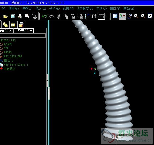The height and width of the screenshot is (145, 154).
Task: Click the Zoom Out magnifier
Action: point(143,16)
